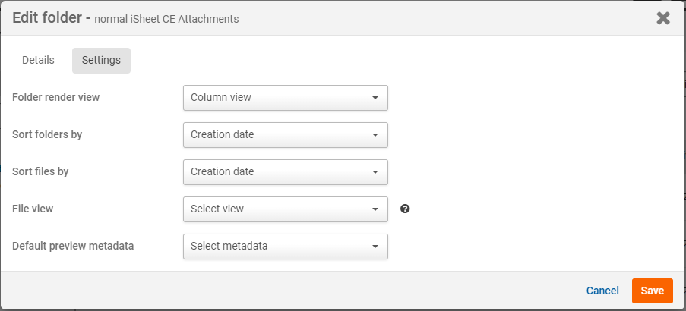Image resolution: width=686 pixels, height=311 pixels.
Task: Click the Edit folder title heading
Action: pos(46,18)
